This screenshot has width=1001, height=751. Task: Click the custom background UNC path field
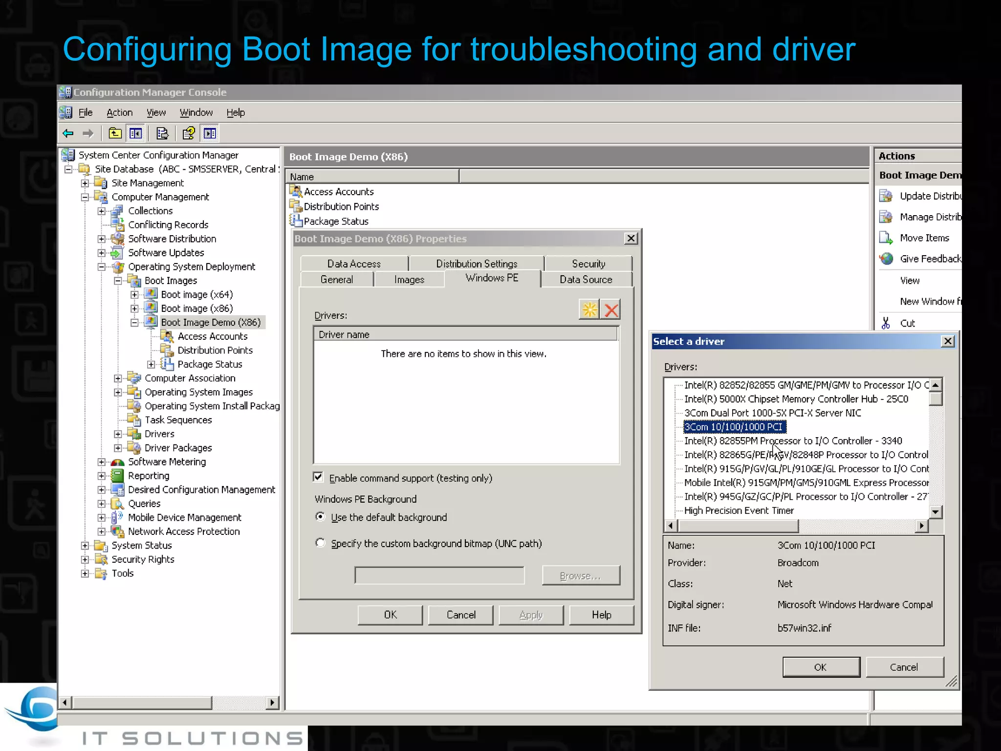pyautogui.click(x=439, y=575)
